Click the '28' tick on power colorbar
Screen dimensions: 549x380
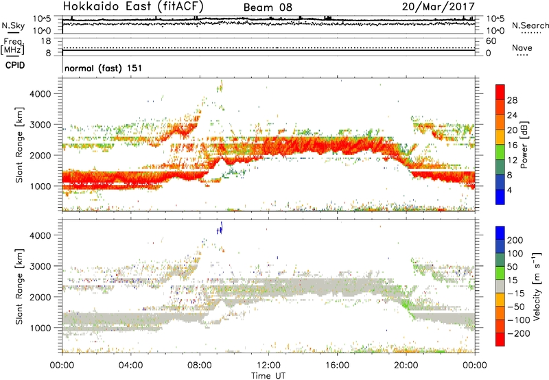coord(512,100)
